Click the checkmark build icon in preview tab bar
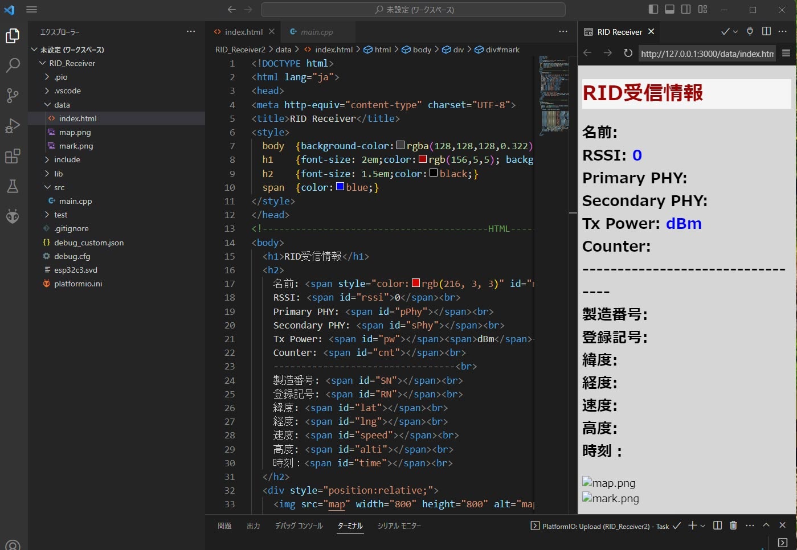Viewport: 797px width, 550px height. click(725, 31)
